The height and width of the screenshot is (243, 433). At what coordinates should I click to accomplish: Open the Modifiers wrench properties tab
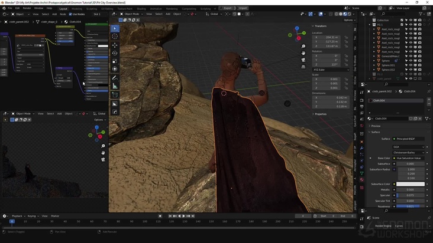(362, 148)
